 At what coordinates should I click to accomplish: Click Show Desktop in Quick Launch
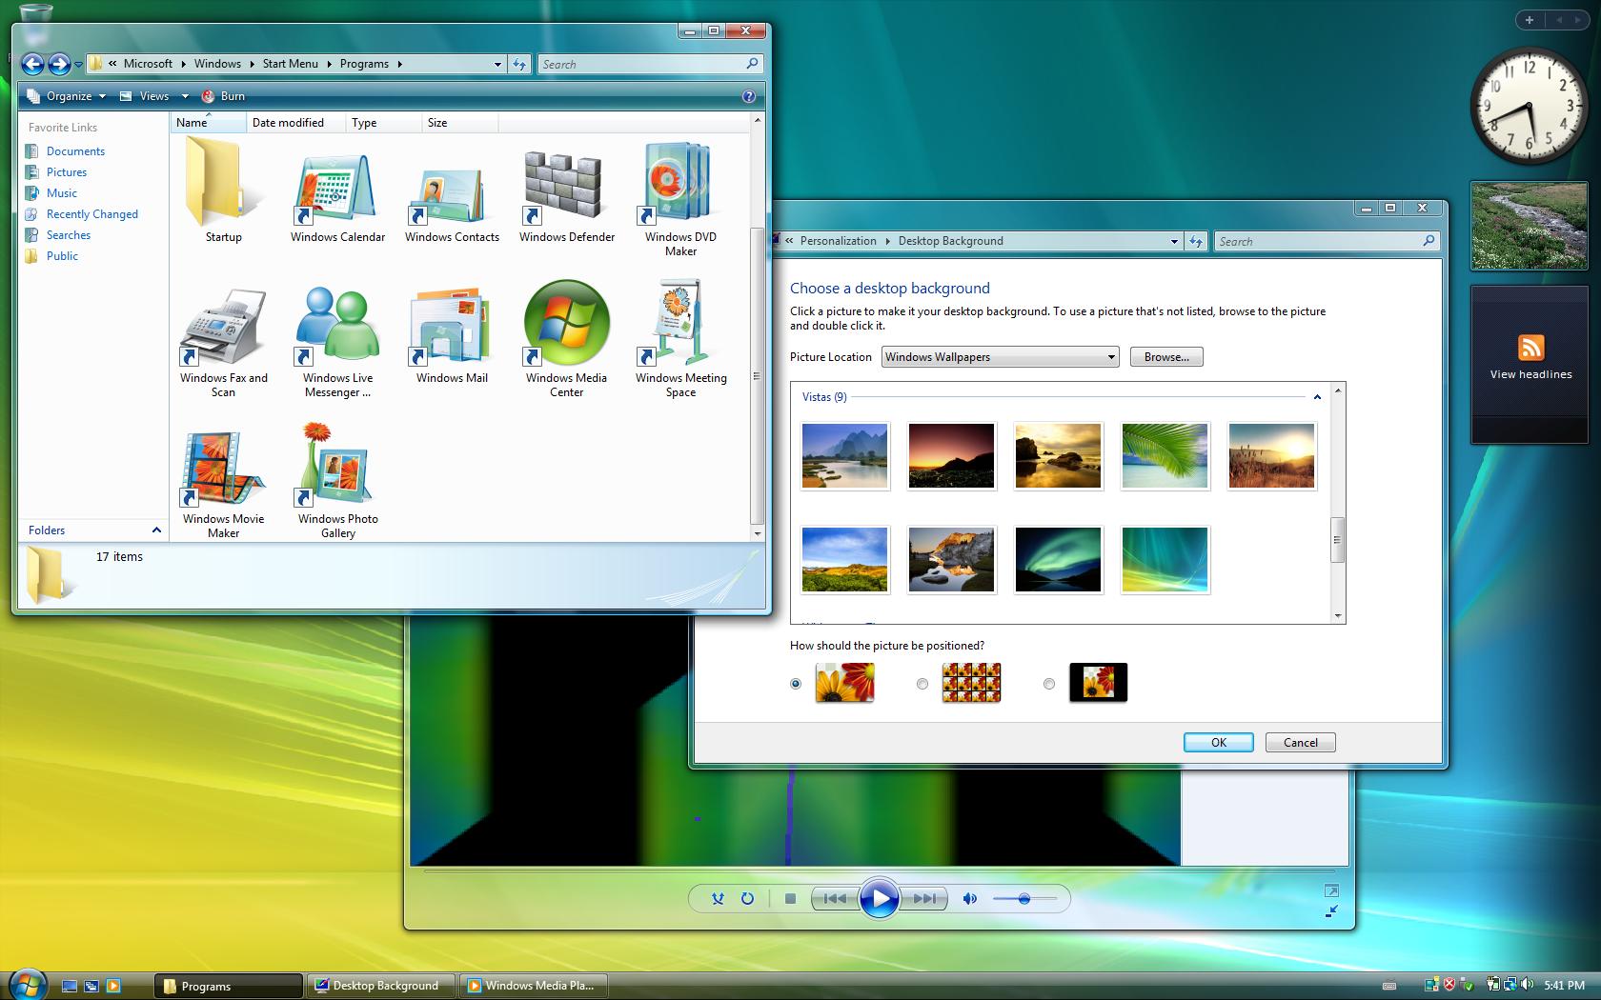tap(70, 986)
